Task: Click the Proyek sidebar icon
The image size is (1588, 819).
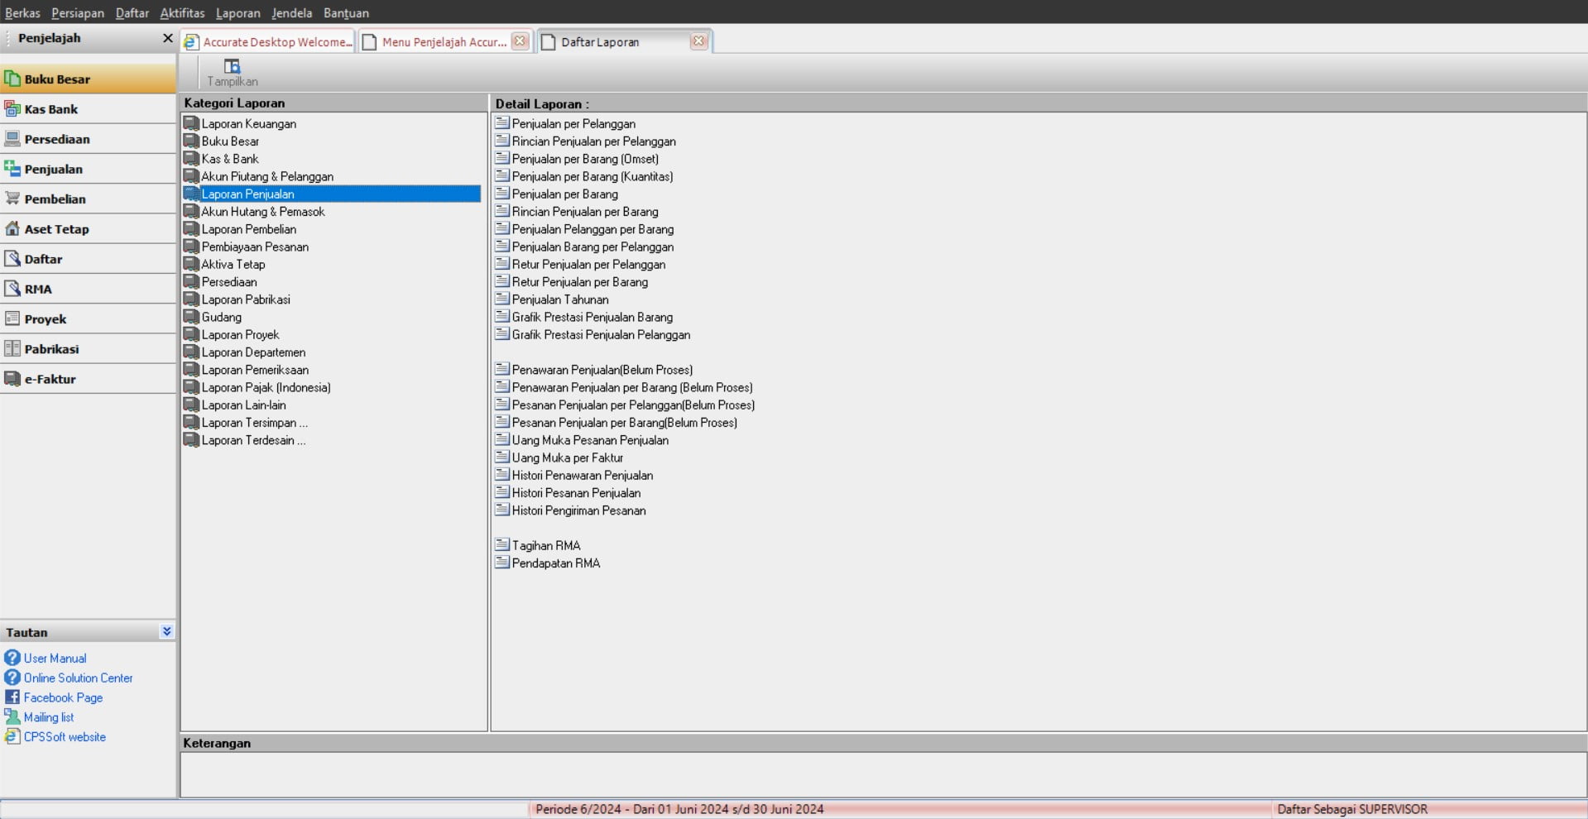Action: click(x=12, y=318)
